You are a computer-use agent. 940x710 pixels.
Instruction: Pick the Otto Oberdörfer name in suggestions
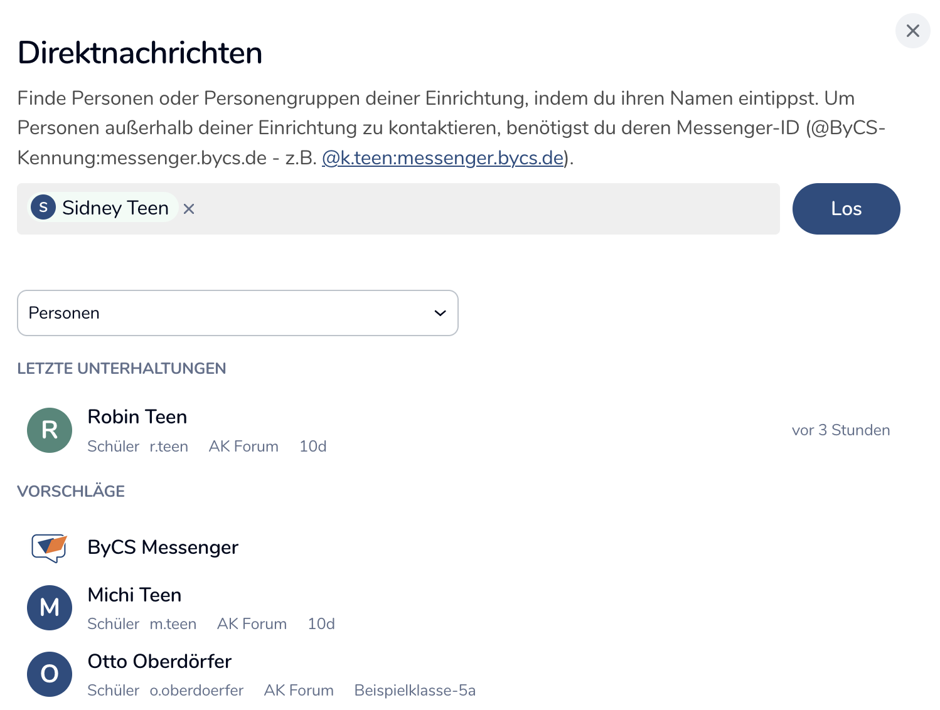point(159,662)
